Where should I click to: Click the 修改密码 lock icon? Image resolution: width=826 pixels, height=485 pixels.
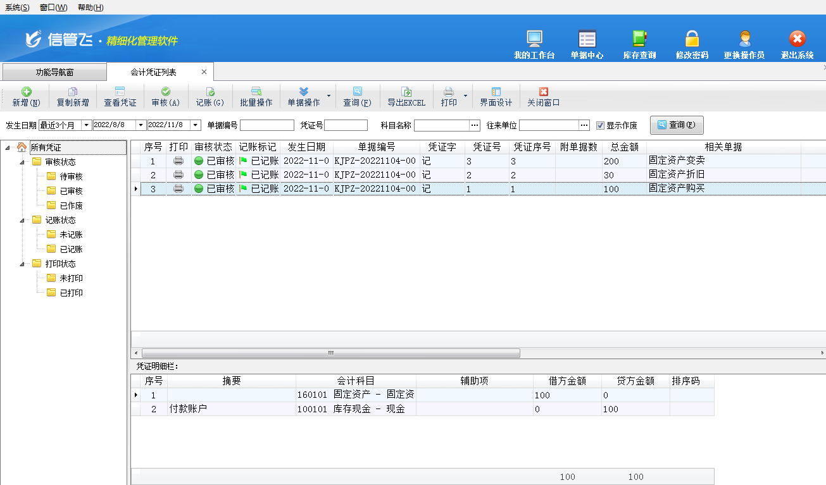pyautogui.click(x=692, y=39)
